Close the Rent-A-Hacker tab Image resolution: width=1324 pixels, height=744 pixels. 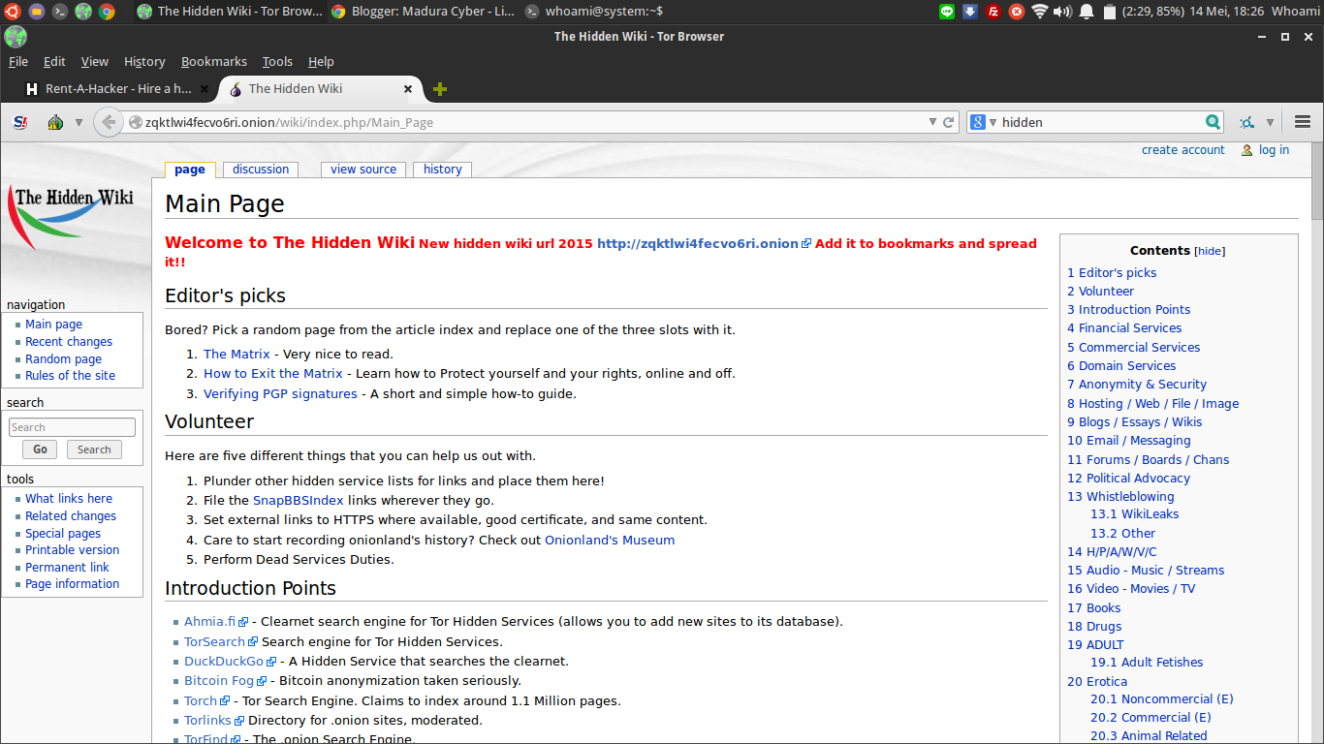point(204,89)
